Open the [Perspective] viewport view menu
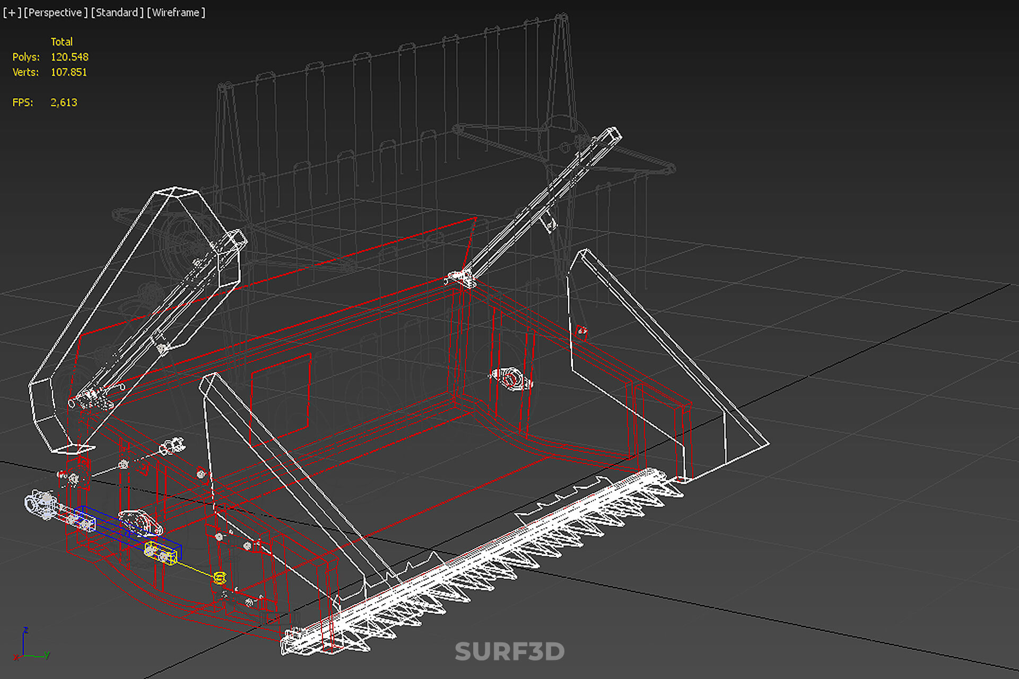1019x679 pixels. coord(56,12)
